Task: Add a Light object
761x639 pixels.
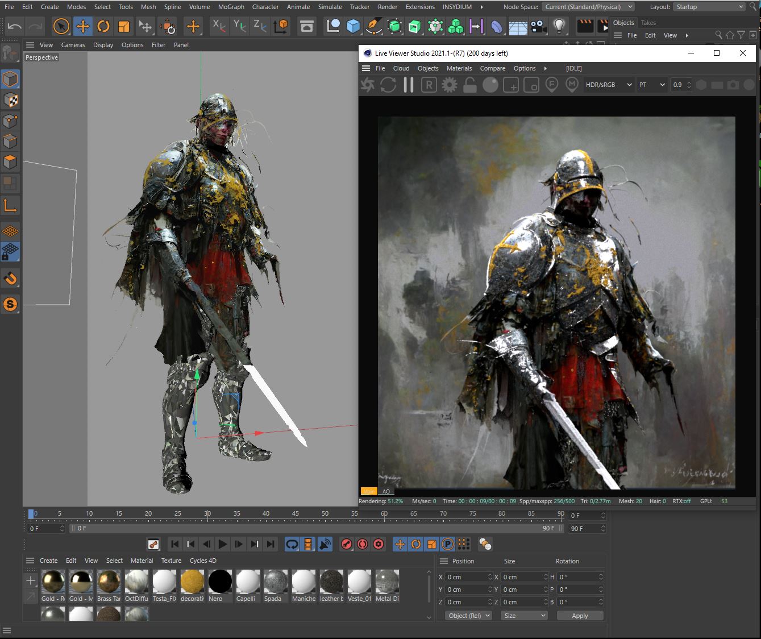Action: coord(559,26)
